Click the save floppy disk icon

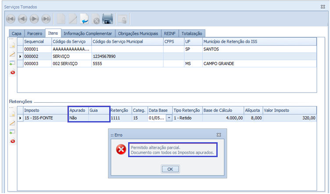tap(108, 19)
